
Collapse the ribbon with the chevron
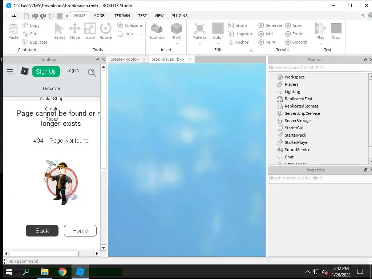363,15
